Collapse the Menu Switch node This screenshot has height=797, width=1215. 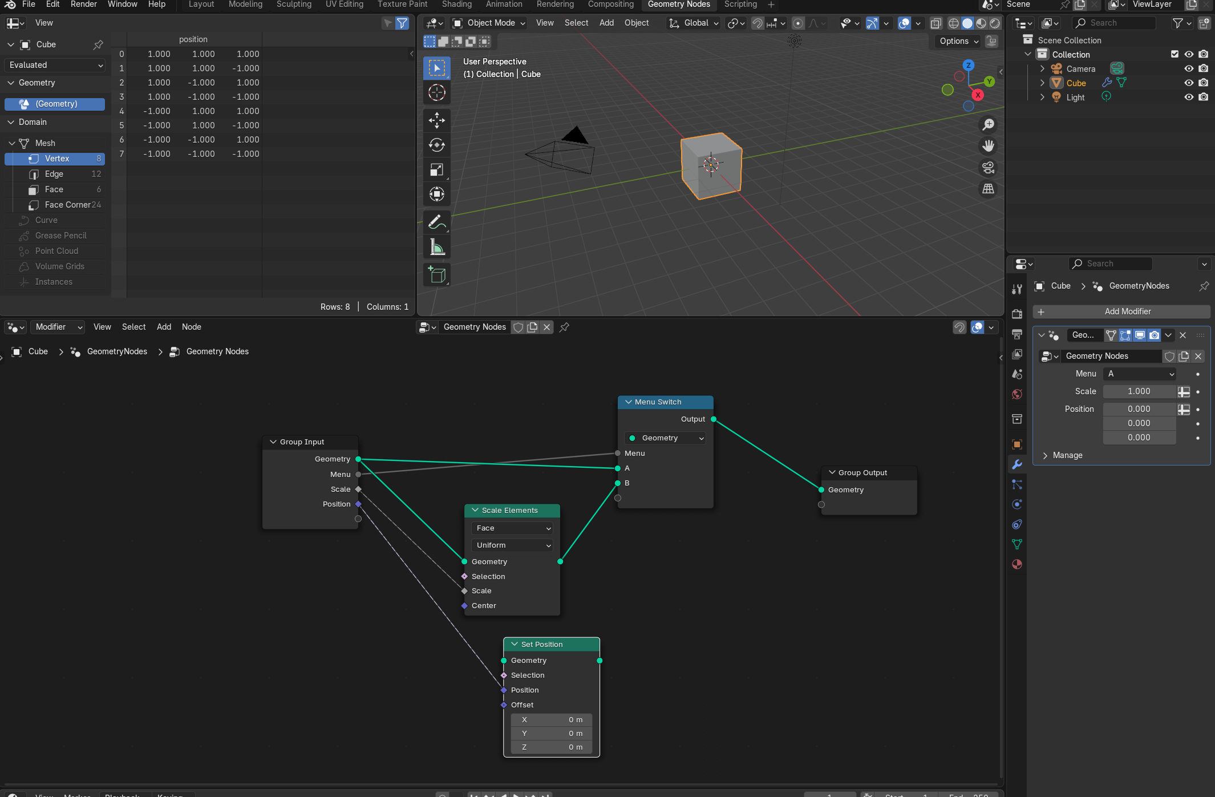629,402
